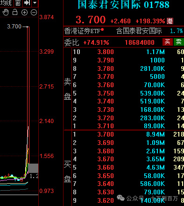
Task: Zoom in with the plus icon
Action: point(24,13)
